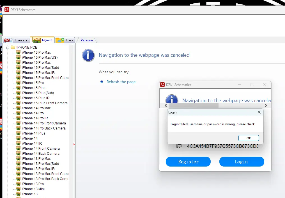Select the IPHONE PCB folder
The height and width of the screenshot is (198, 285).
click(x=27, y=47)
